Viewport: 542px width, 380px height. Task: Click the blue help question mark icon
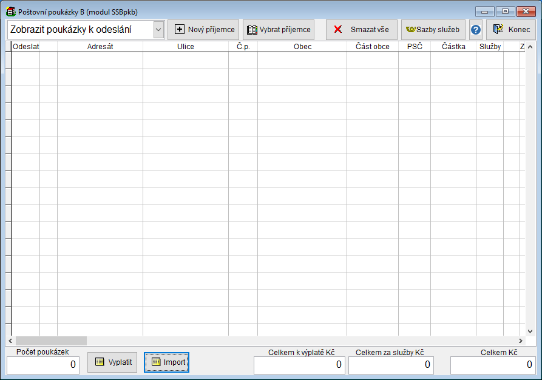(476, 30)
